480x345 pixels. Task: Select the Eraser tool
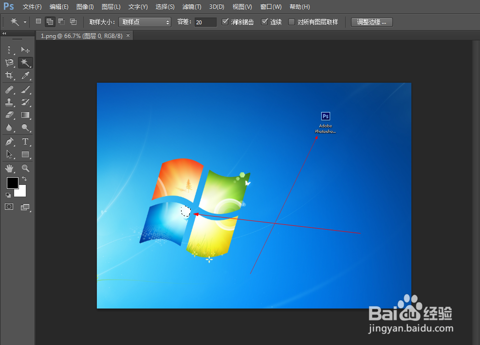click(9, 115)
